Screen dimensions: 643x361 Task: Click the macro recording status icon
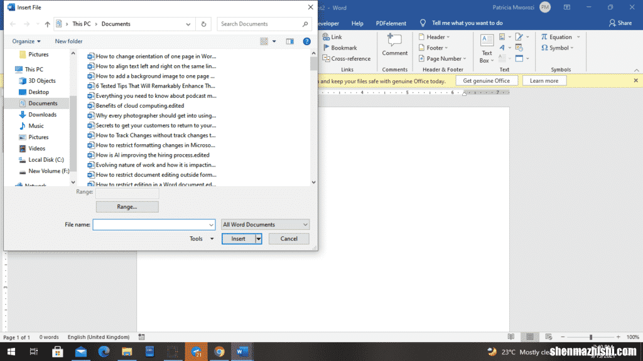[x=141, y=337]
